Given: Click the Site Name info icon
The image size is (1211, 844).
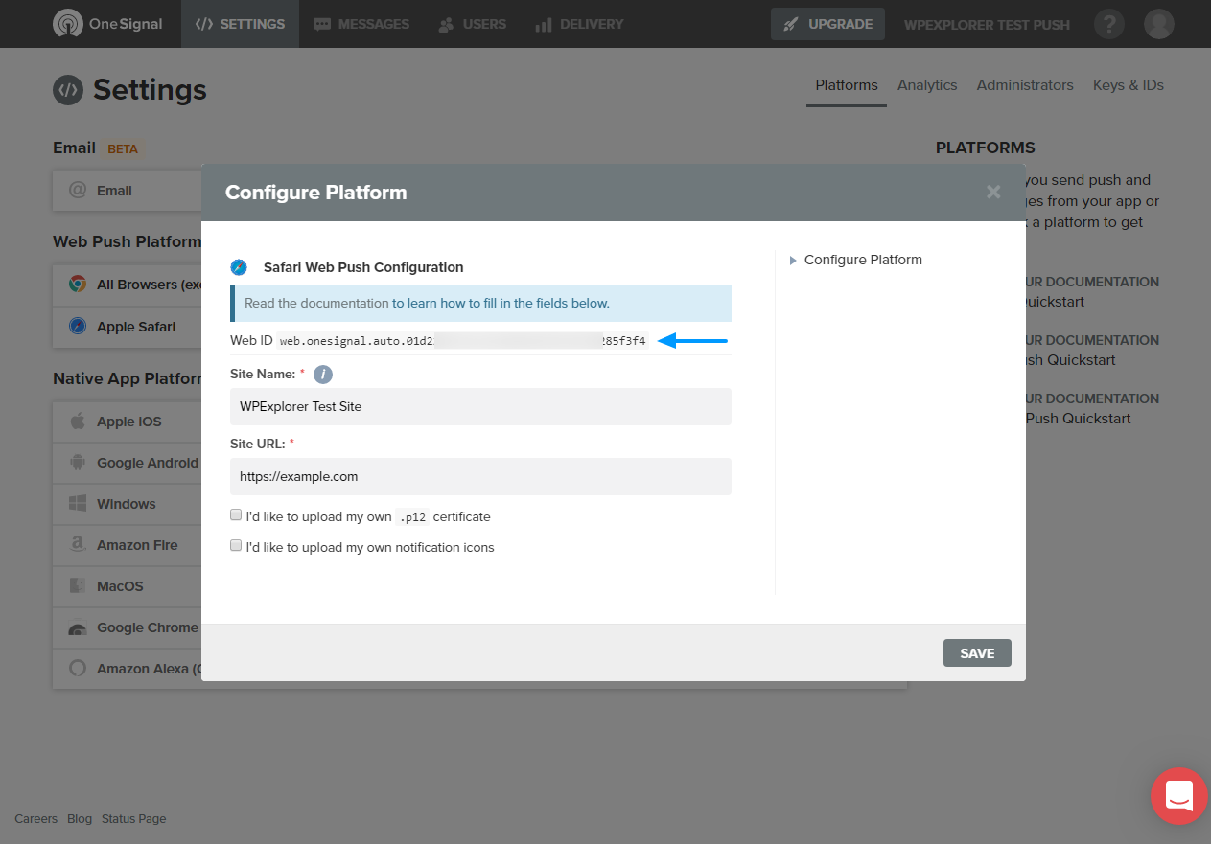Looking at the screenshot, I should click(323, 375).
